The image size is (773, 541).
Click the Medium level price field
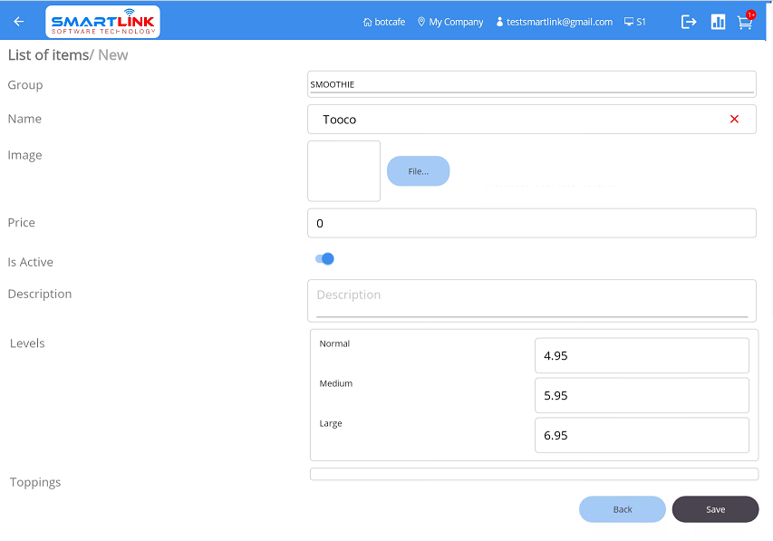click(641, 396)
